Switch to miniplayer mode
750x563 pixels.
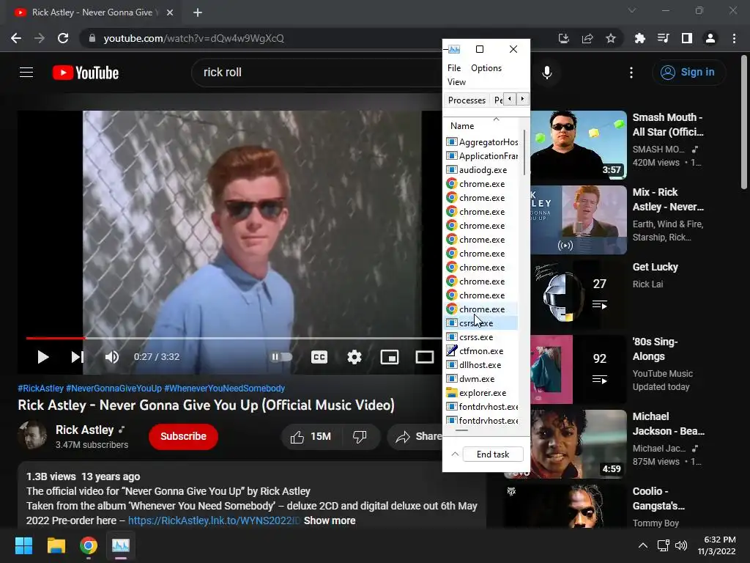390,357
